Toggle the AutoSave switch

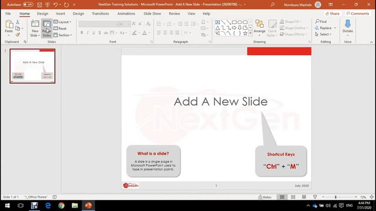28,5
